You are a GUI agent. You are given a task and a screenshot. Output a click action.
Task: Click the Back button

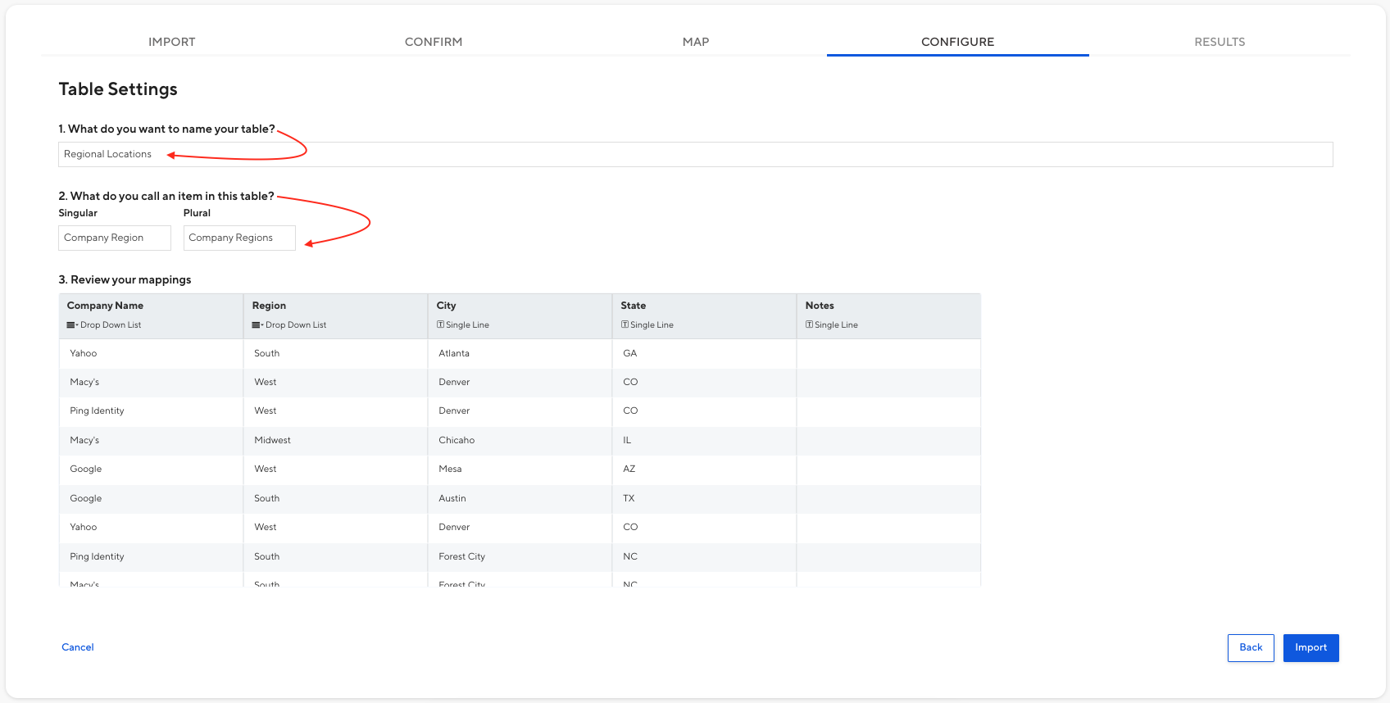(x=1251, y=647)
